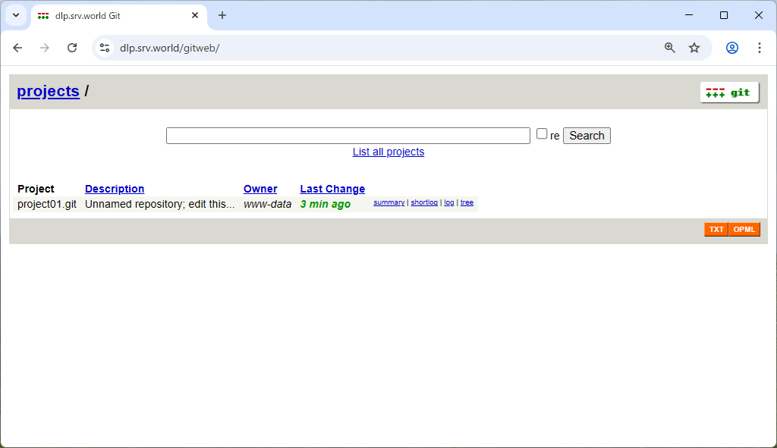Follow the 'List all projects' link
The image size is (777, 448).
click(x=388, y=152)
